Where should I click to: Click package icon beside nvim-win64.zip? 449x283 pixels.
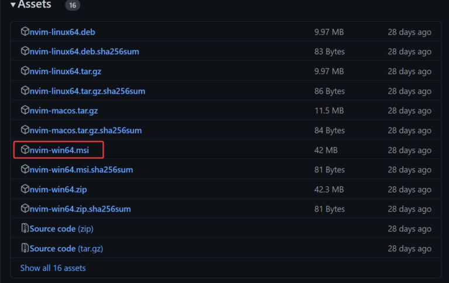pos(25,189)
